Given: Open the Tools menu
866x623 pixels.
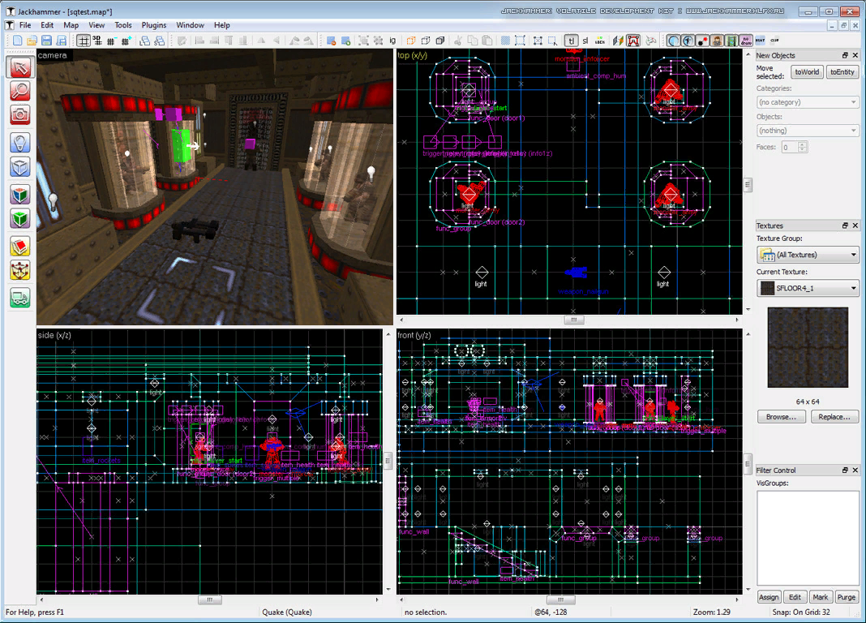Looking at the screenshot, I should tap(123, 25).
